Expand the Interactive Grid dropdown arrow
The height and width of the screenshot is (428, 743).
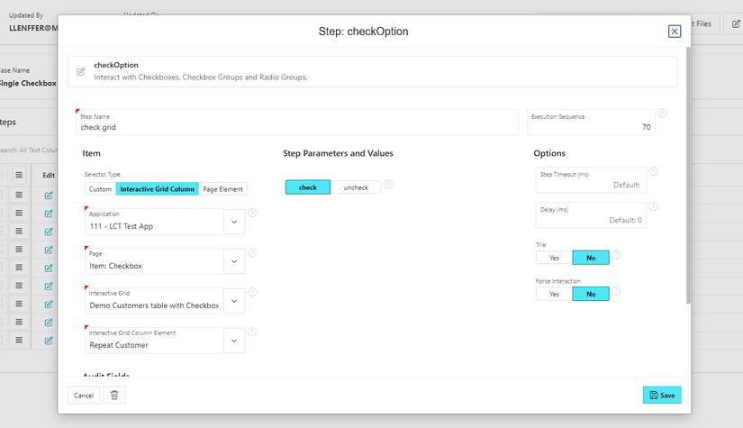234,301
